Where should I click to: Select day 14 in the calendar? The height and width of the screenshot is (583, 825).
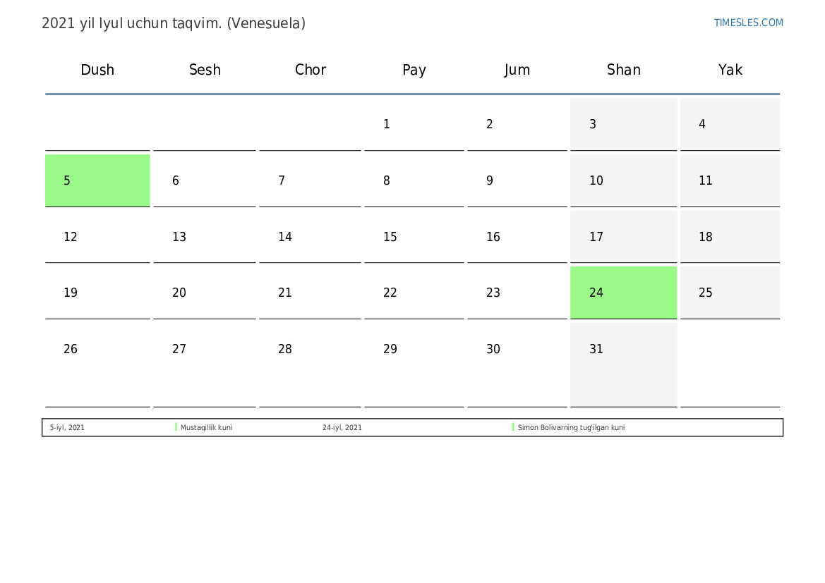(310, 237)
